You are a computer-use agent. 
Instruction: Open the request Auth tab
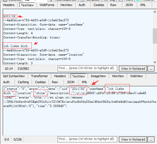82,5
